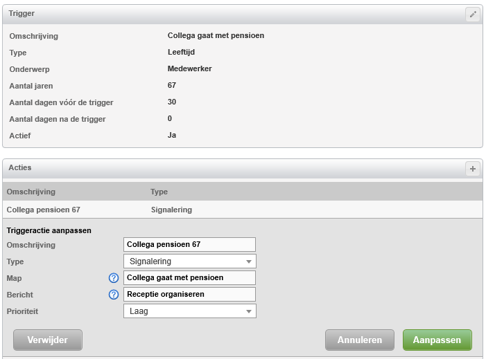Open the help icon next to Map
The width and height of the screenshot is (486, 359).
(x=114, y=278)
